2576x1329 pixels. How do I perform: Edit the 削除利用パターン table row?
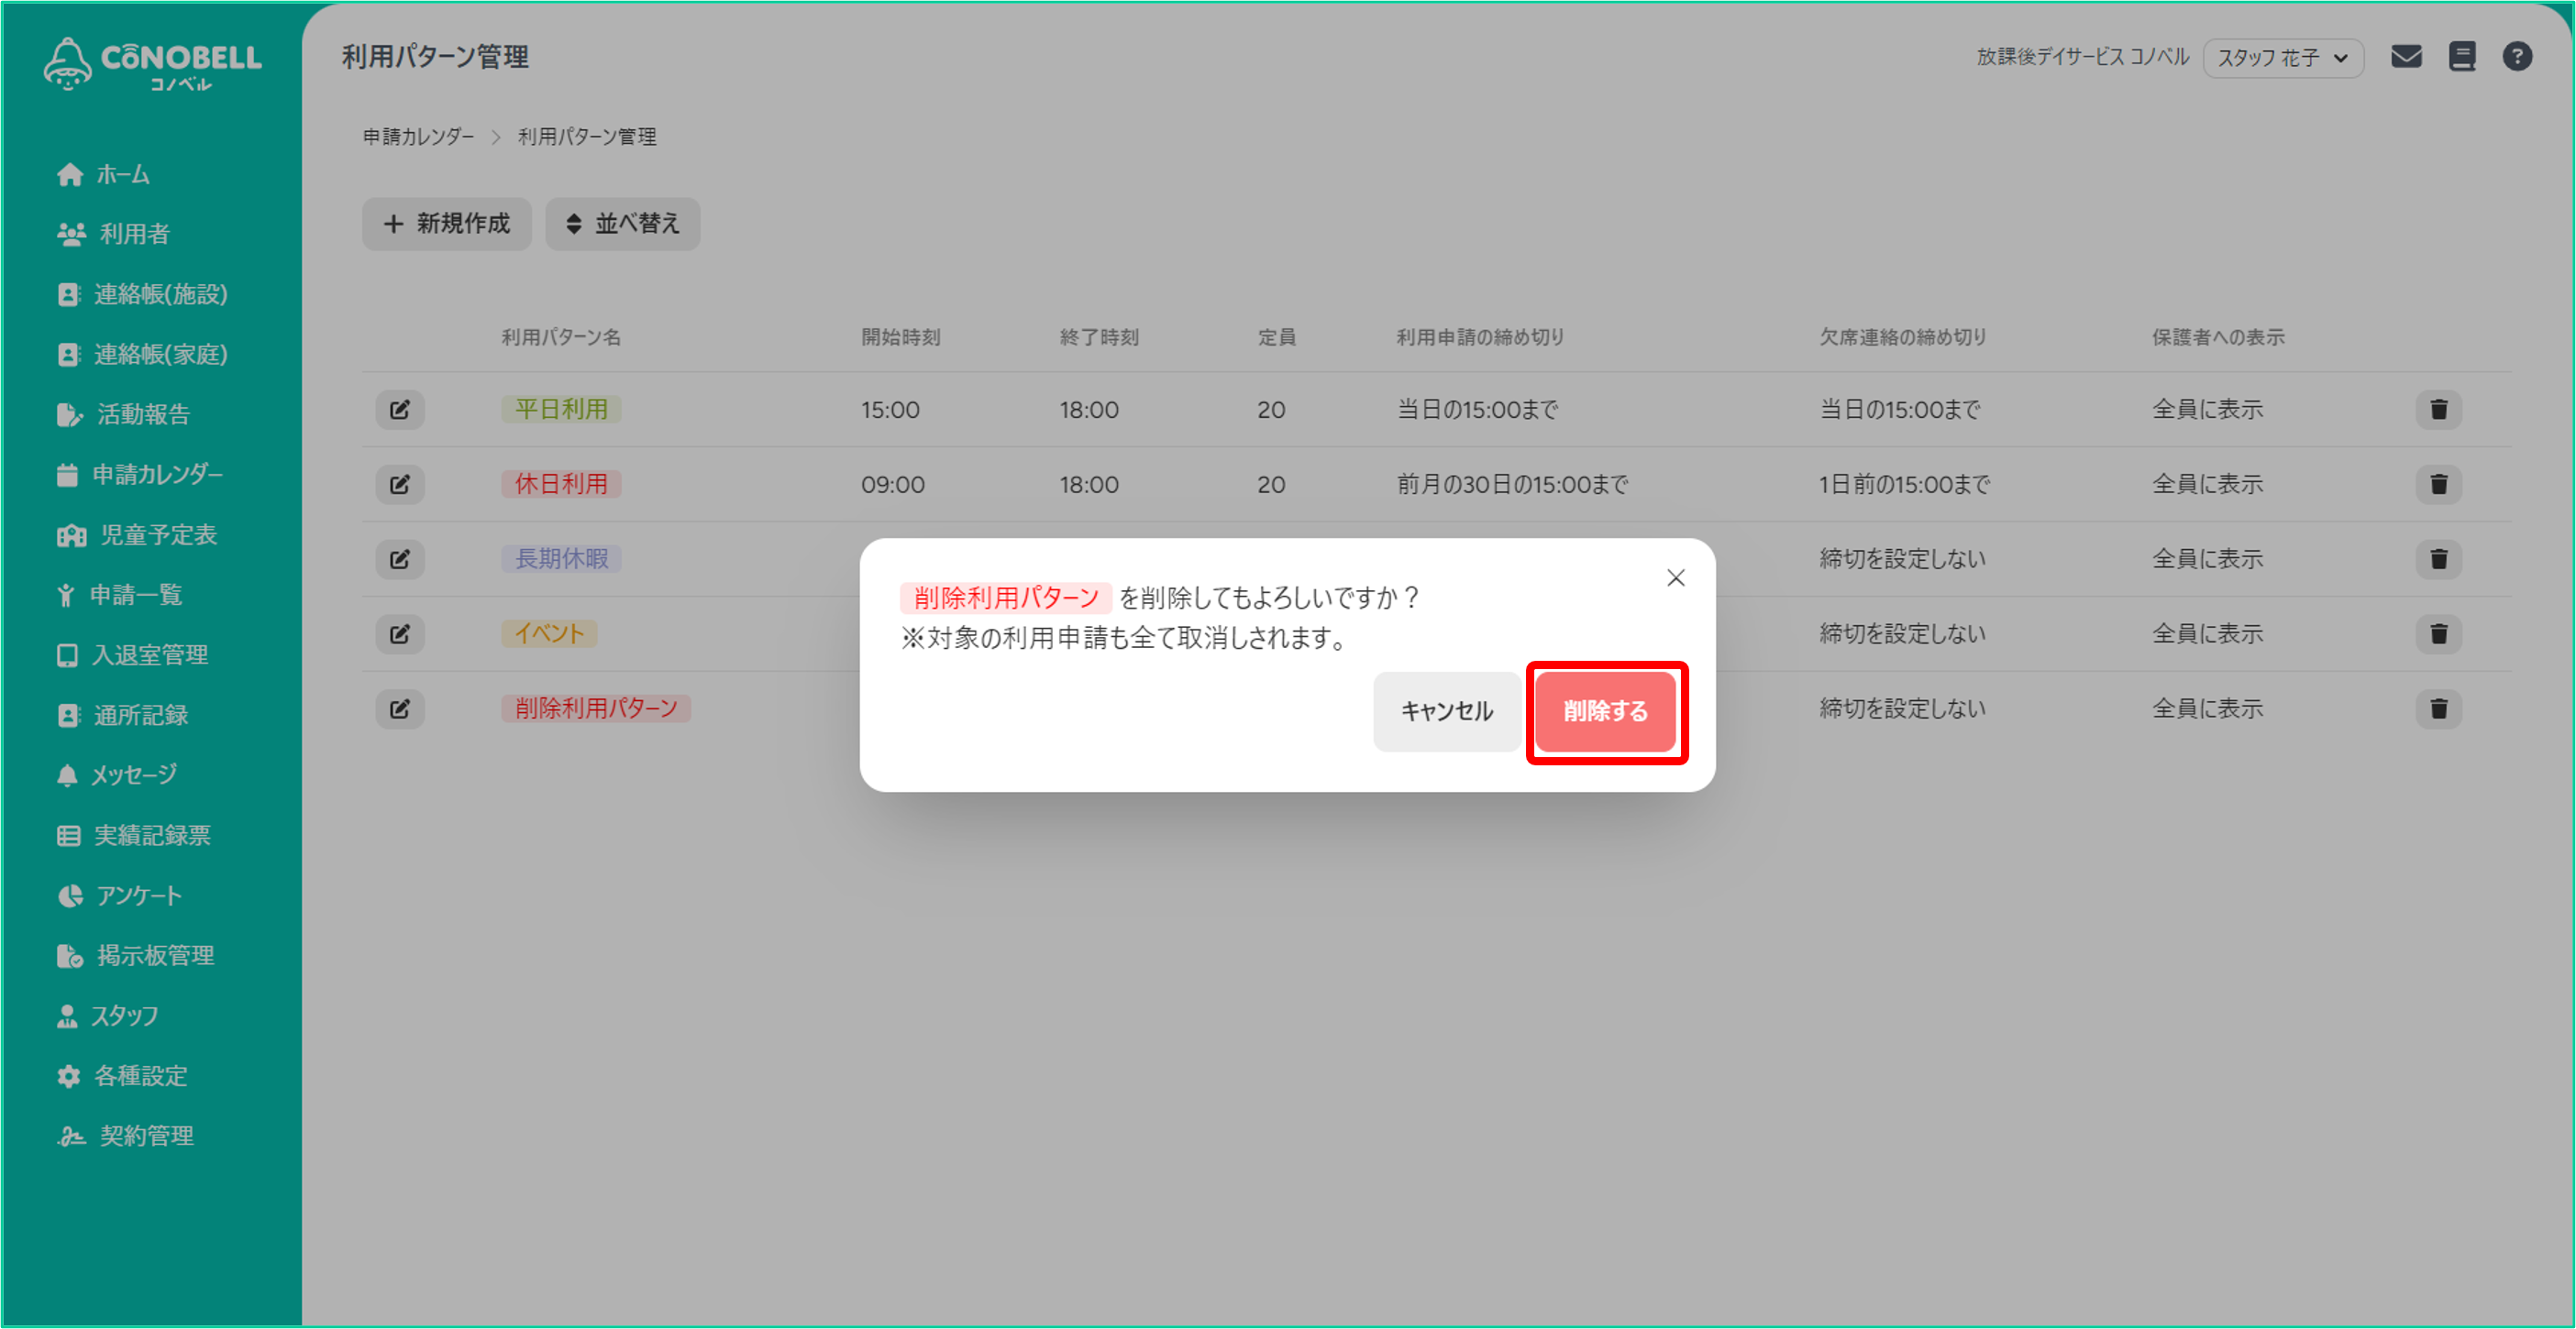400,709
